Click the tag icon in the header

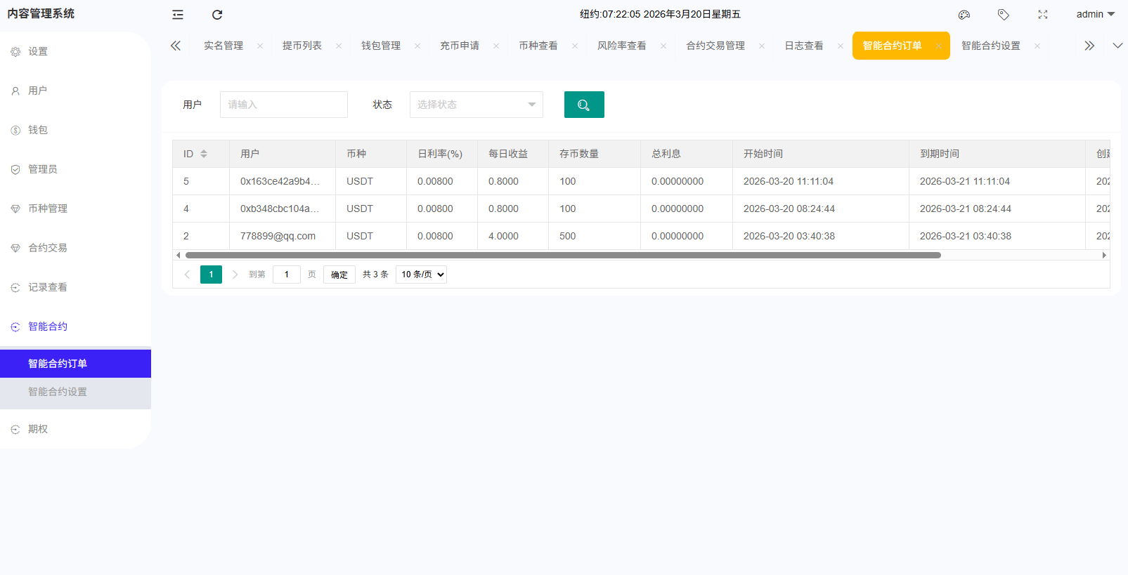pyautogui.click(x=1004, y=15)
